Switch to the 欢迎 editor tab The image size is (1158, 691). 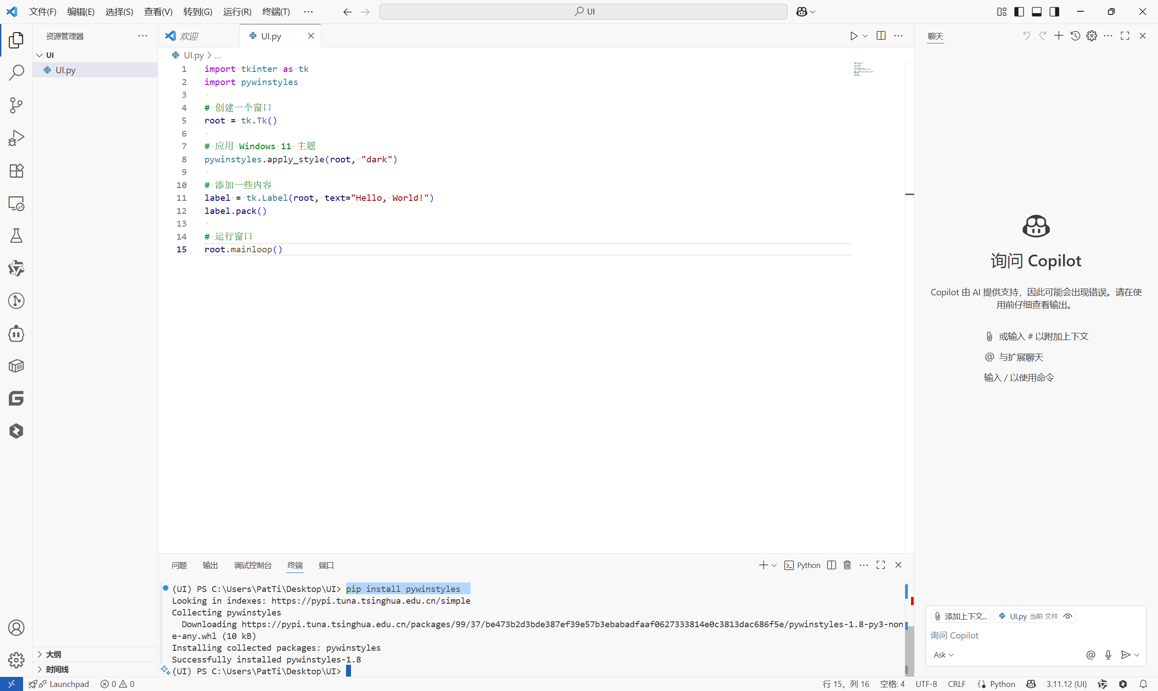pyautogui.click(x=199, y=36)
